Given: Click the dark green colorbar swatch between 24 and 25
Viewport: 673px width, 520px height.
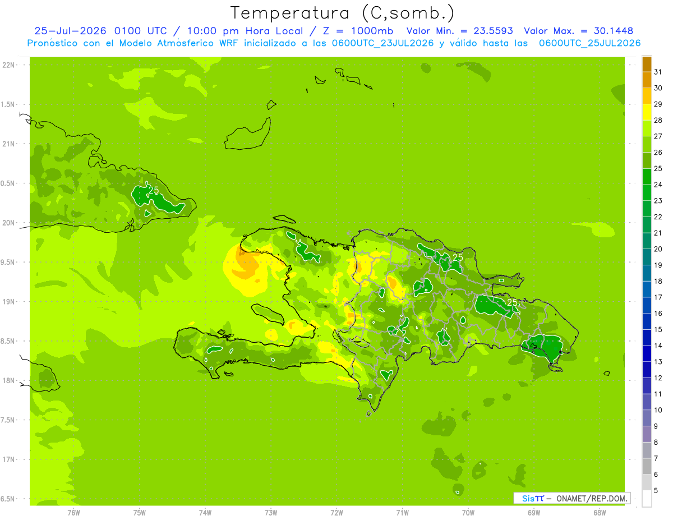Looking at the screenshot, I should coord(647,177).
